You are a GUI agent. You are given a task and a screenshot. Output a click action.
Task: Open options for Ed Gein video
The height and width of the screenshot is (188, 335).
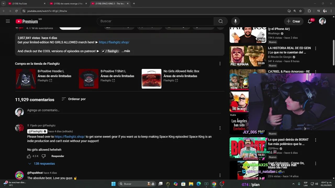[x=316, y=48]
